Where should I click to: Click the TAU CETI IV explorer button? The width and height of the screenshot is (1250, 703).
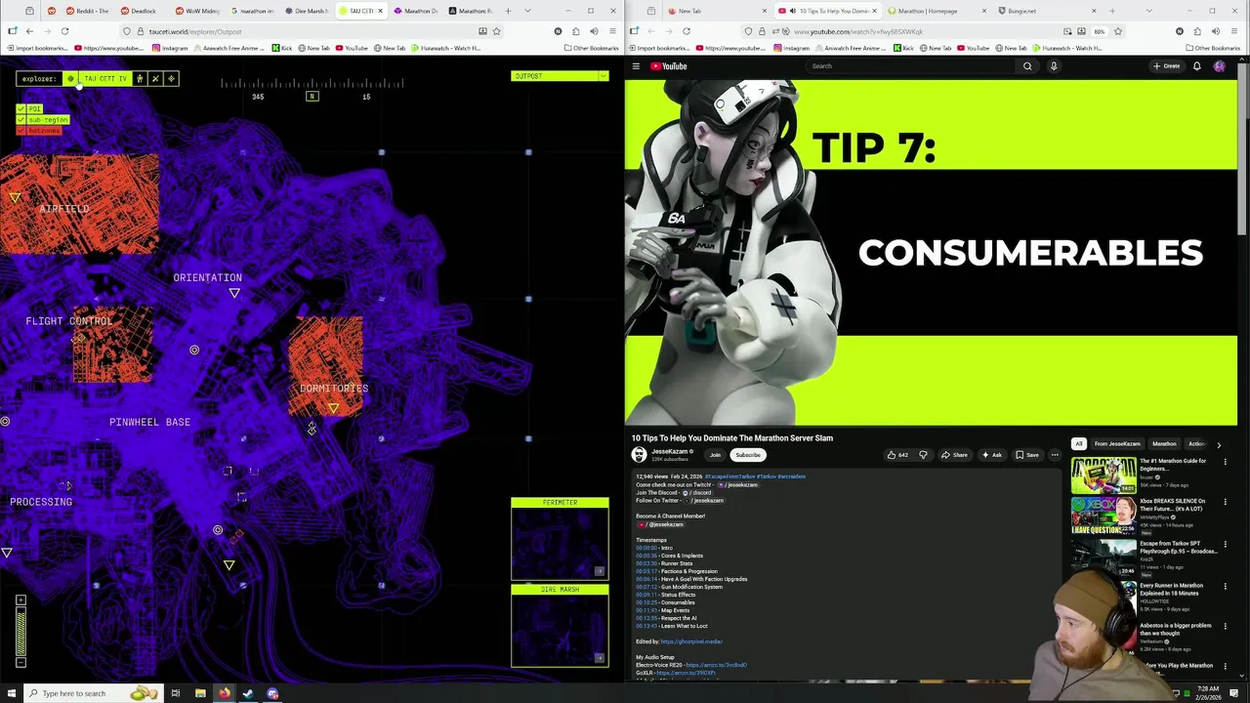tap(104, 78)
